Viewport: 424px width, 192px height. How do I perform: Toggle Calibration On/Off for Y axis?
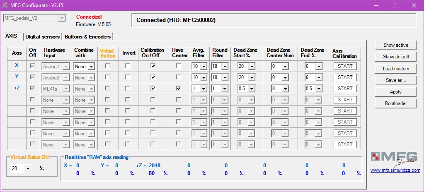pyautogui.click(x=153, y=77)
